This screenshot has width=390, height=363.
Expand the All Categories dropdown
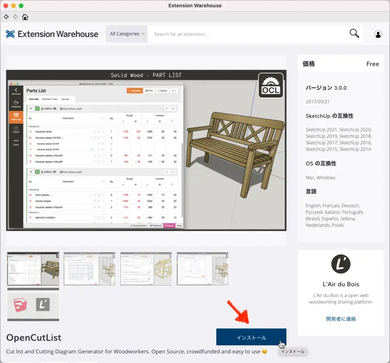(x=127, y=34)
